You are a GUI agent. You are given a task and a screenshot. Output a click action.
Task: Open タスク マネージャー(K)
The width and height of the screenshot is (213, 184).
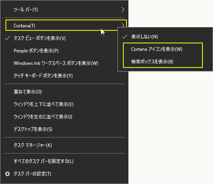[65, 145]
